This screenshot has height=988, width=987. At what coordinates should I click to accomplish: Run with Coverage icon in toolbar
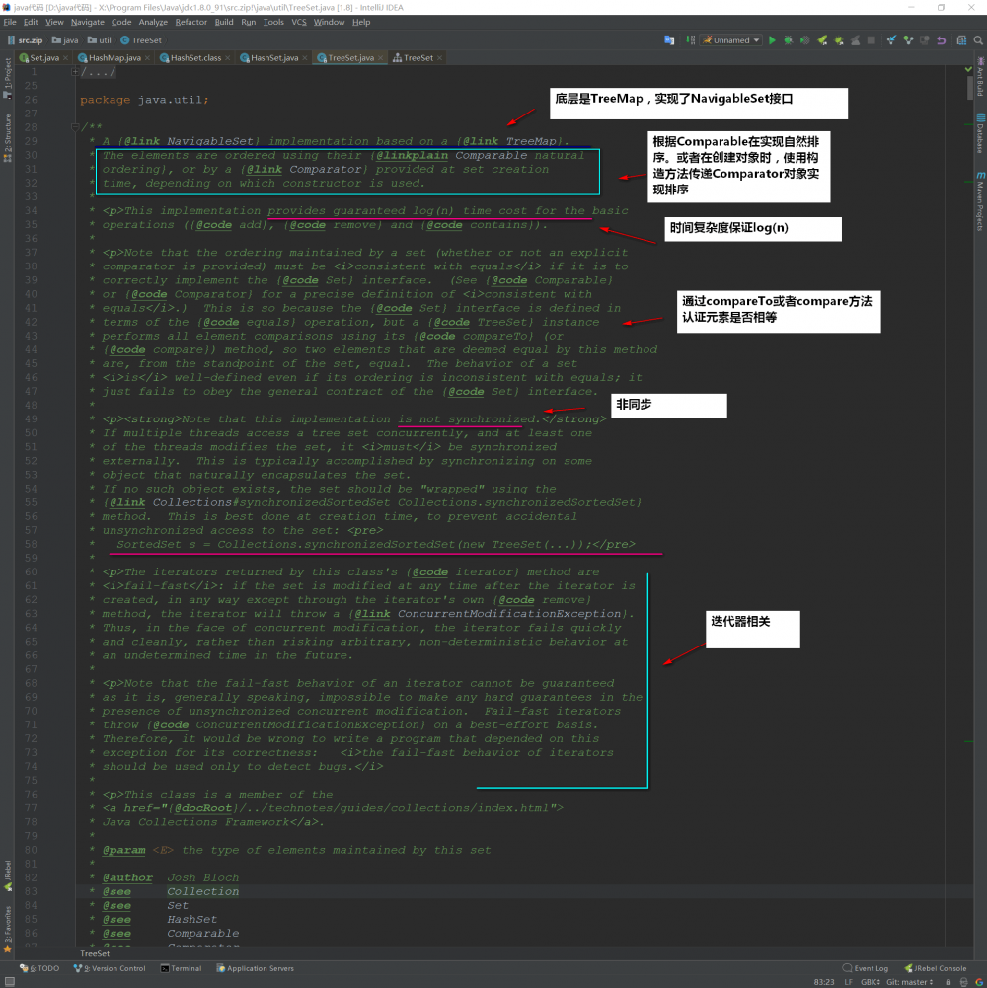[x=804, y=40]
